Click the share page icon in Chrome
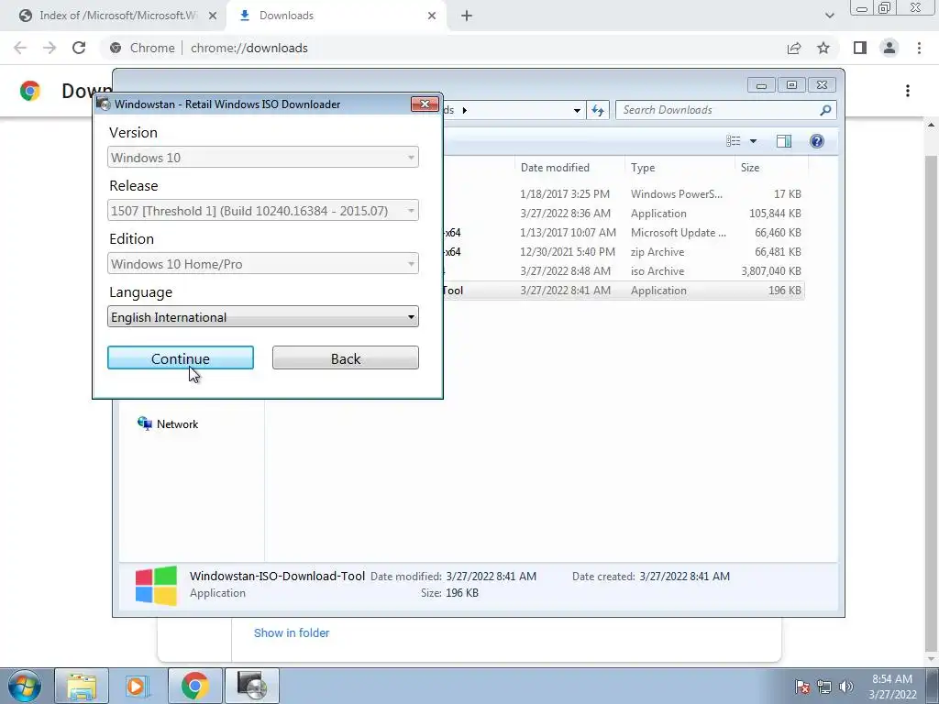This screenshot has height=704, width=939. 794,48
